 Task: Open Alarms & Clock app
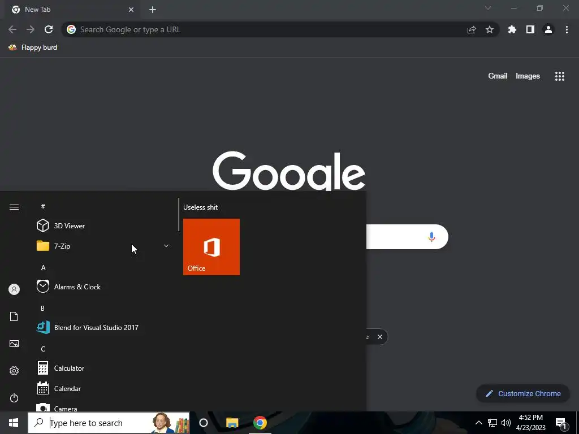105,287
